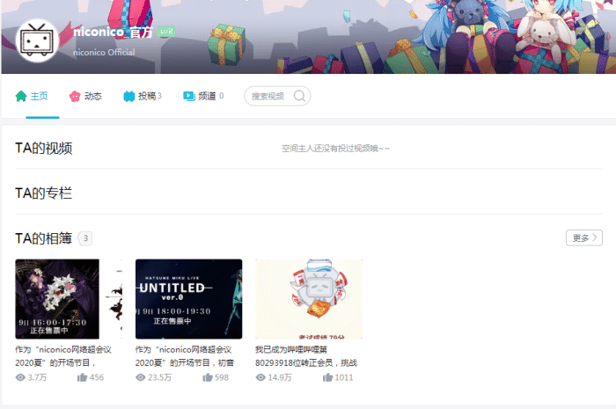Open the 主页 home tab
616x409 pixels.
point(32,96)
